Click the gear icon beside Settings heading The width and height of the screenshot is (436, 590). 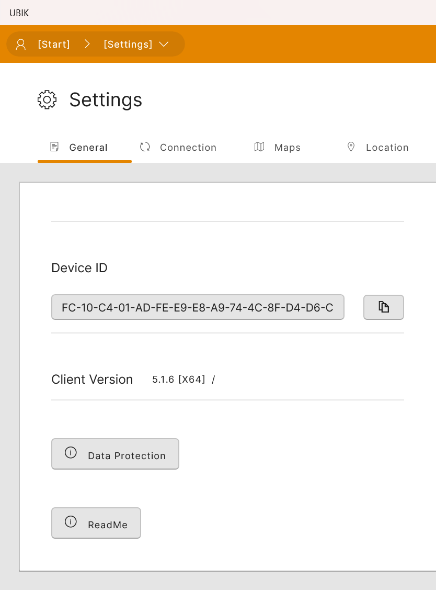(x=47, y=99)
